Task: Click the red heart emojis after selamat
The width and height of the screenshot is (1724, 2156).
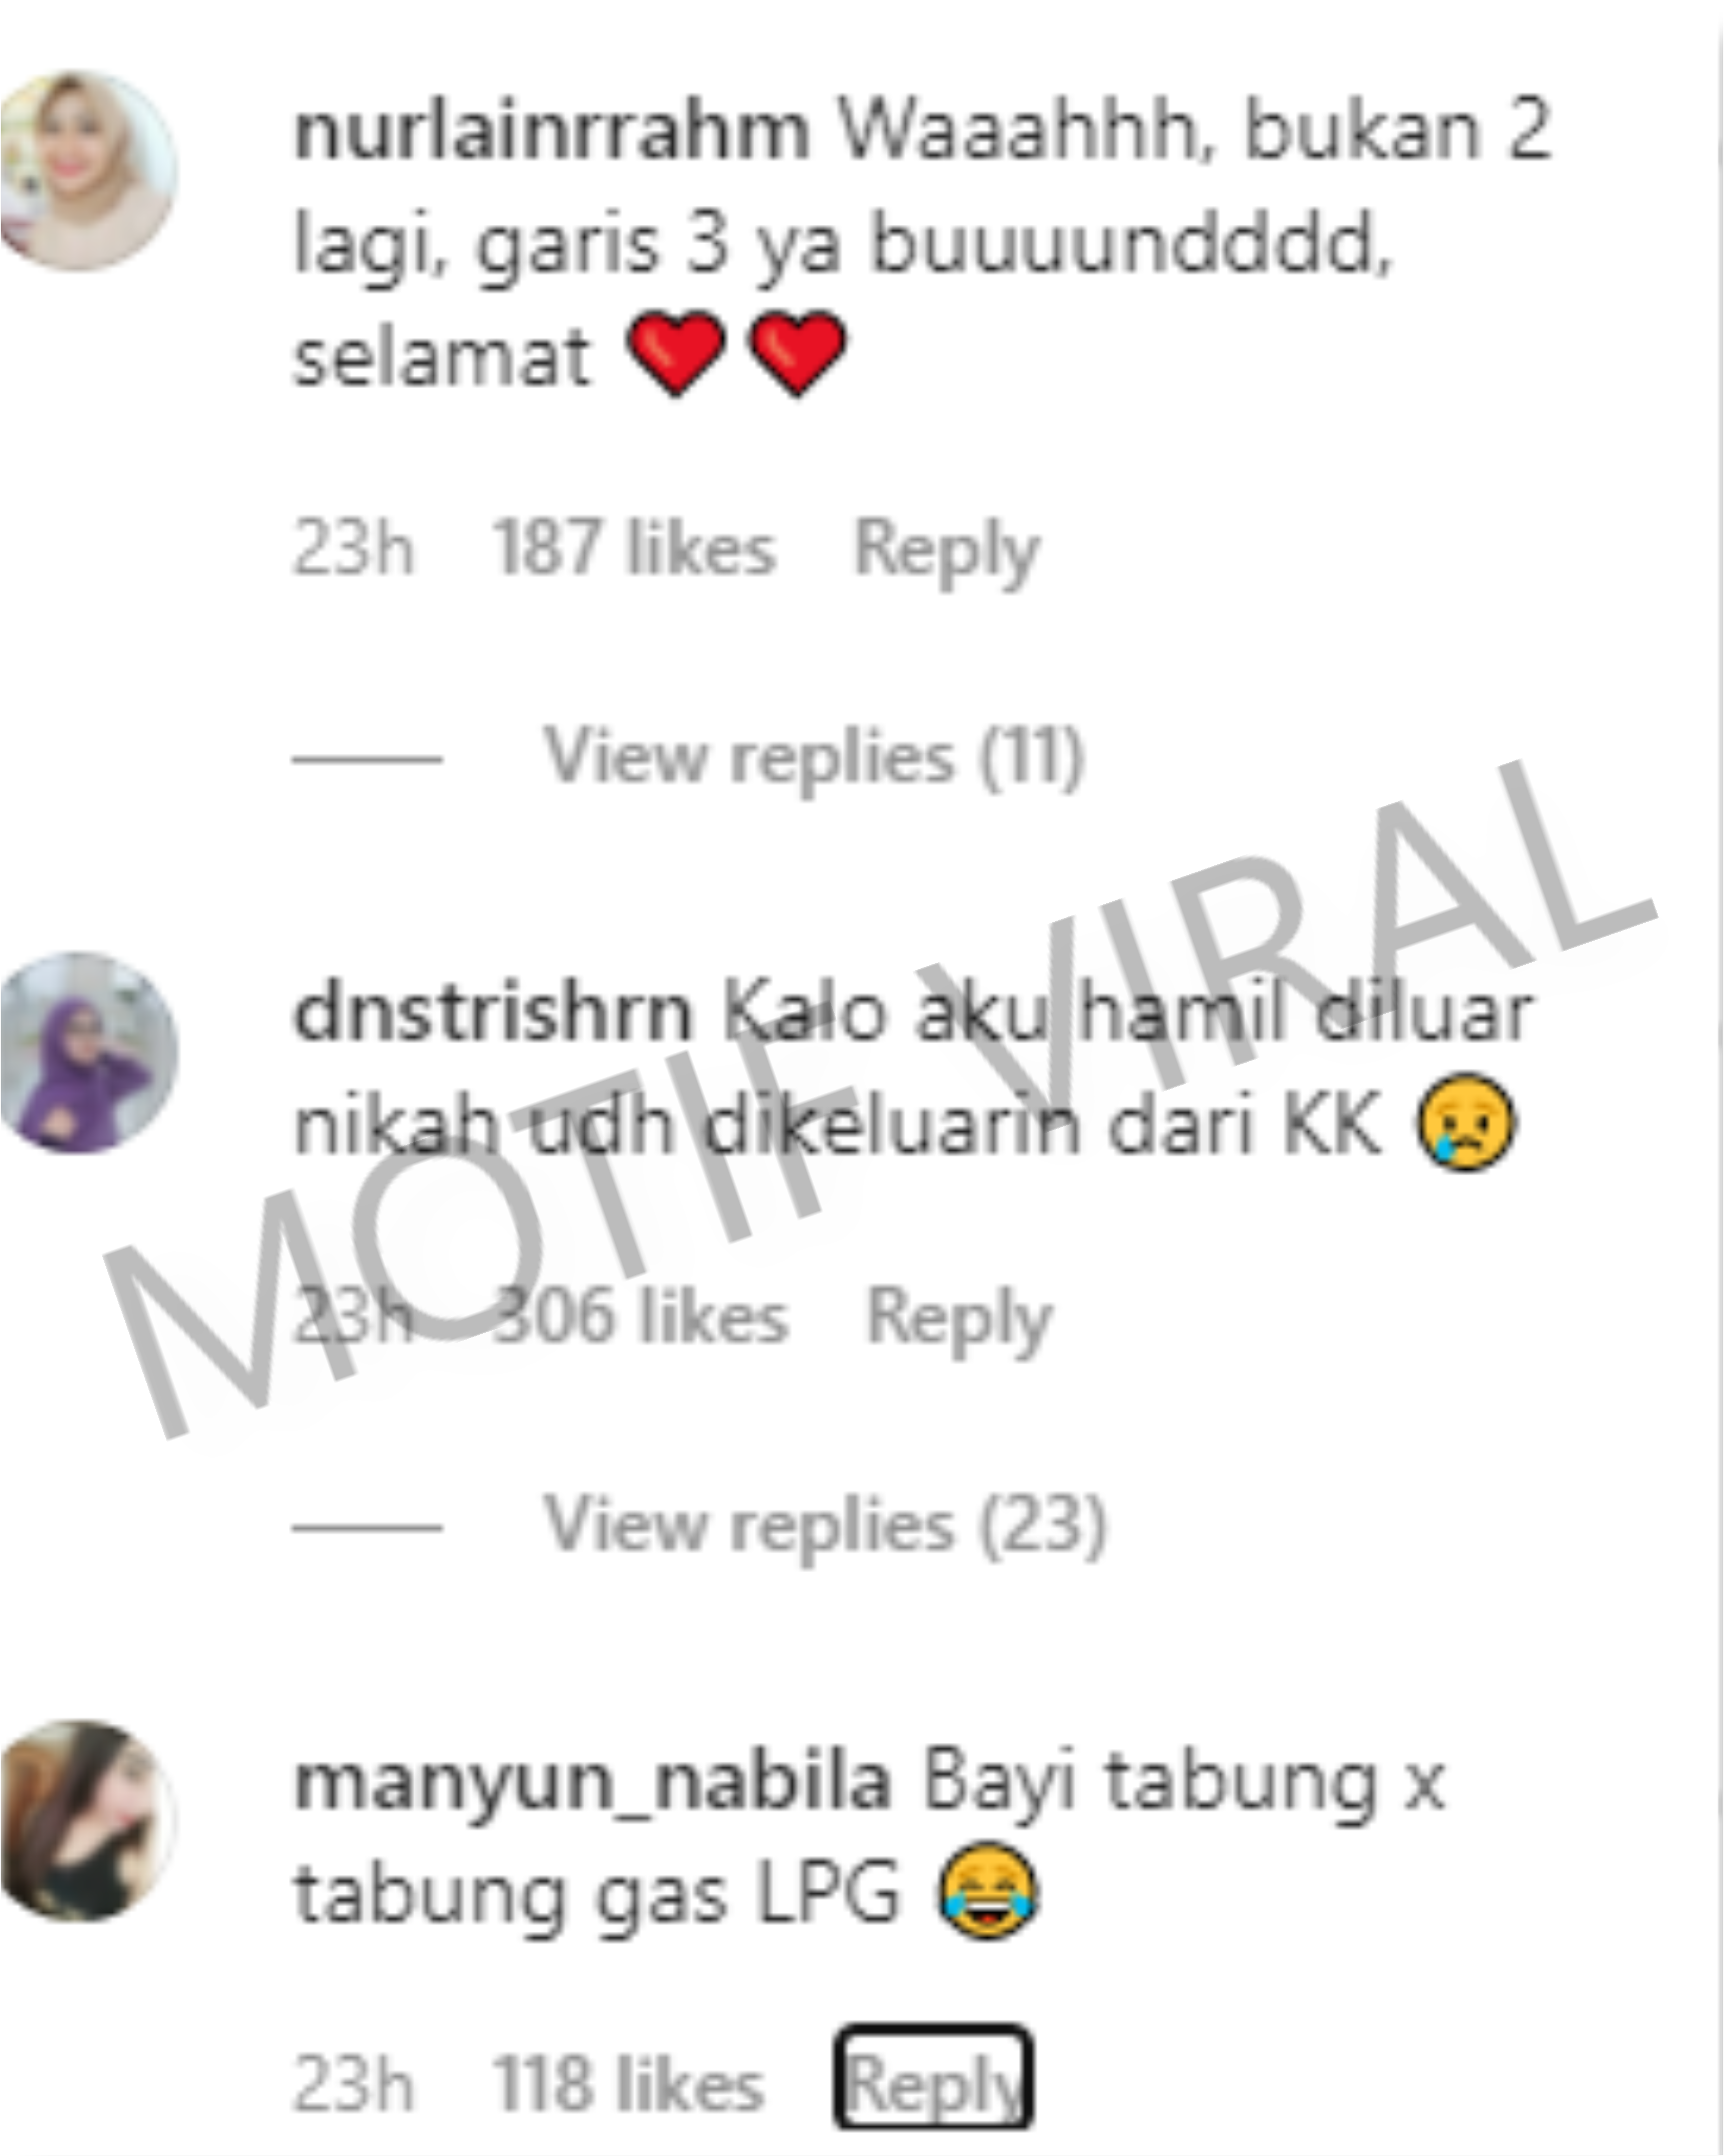Action: [x=736, y=354]
